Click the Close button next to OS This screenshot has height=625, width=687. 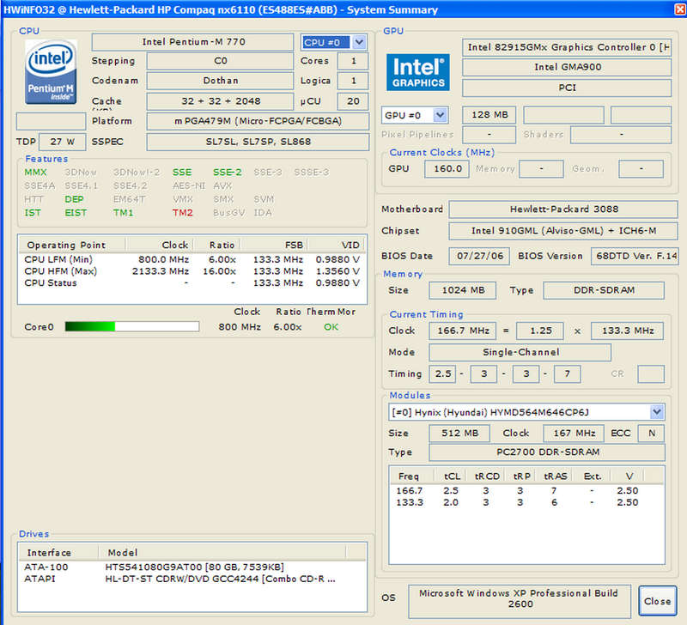tap(657, 601)
